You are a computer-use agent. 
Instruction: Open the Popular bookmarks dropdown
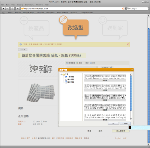click(74, 12)
